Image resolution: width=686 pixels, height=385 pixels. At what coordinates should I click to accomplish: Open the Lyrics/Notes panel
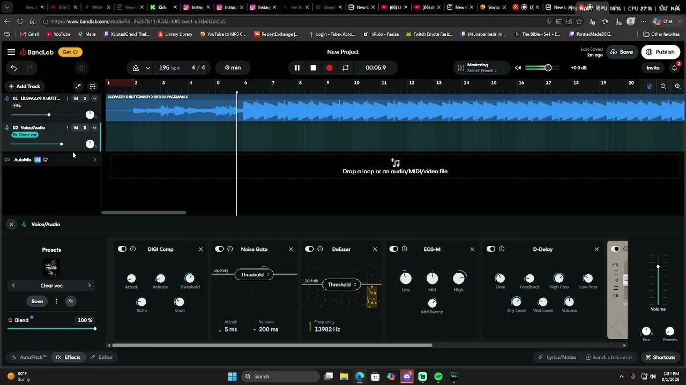coord(557,357)
